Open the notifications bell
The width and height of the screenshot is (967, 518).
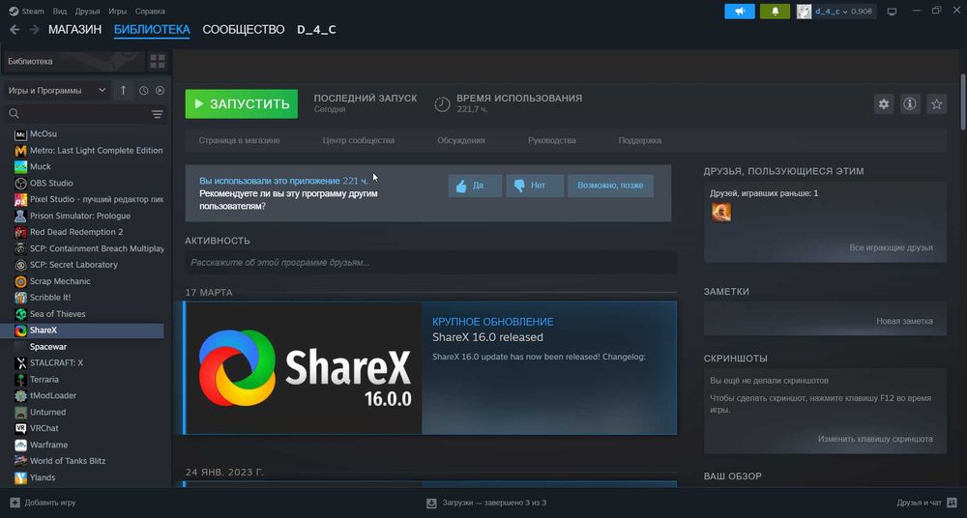tap(776, 11)
